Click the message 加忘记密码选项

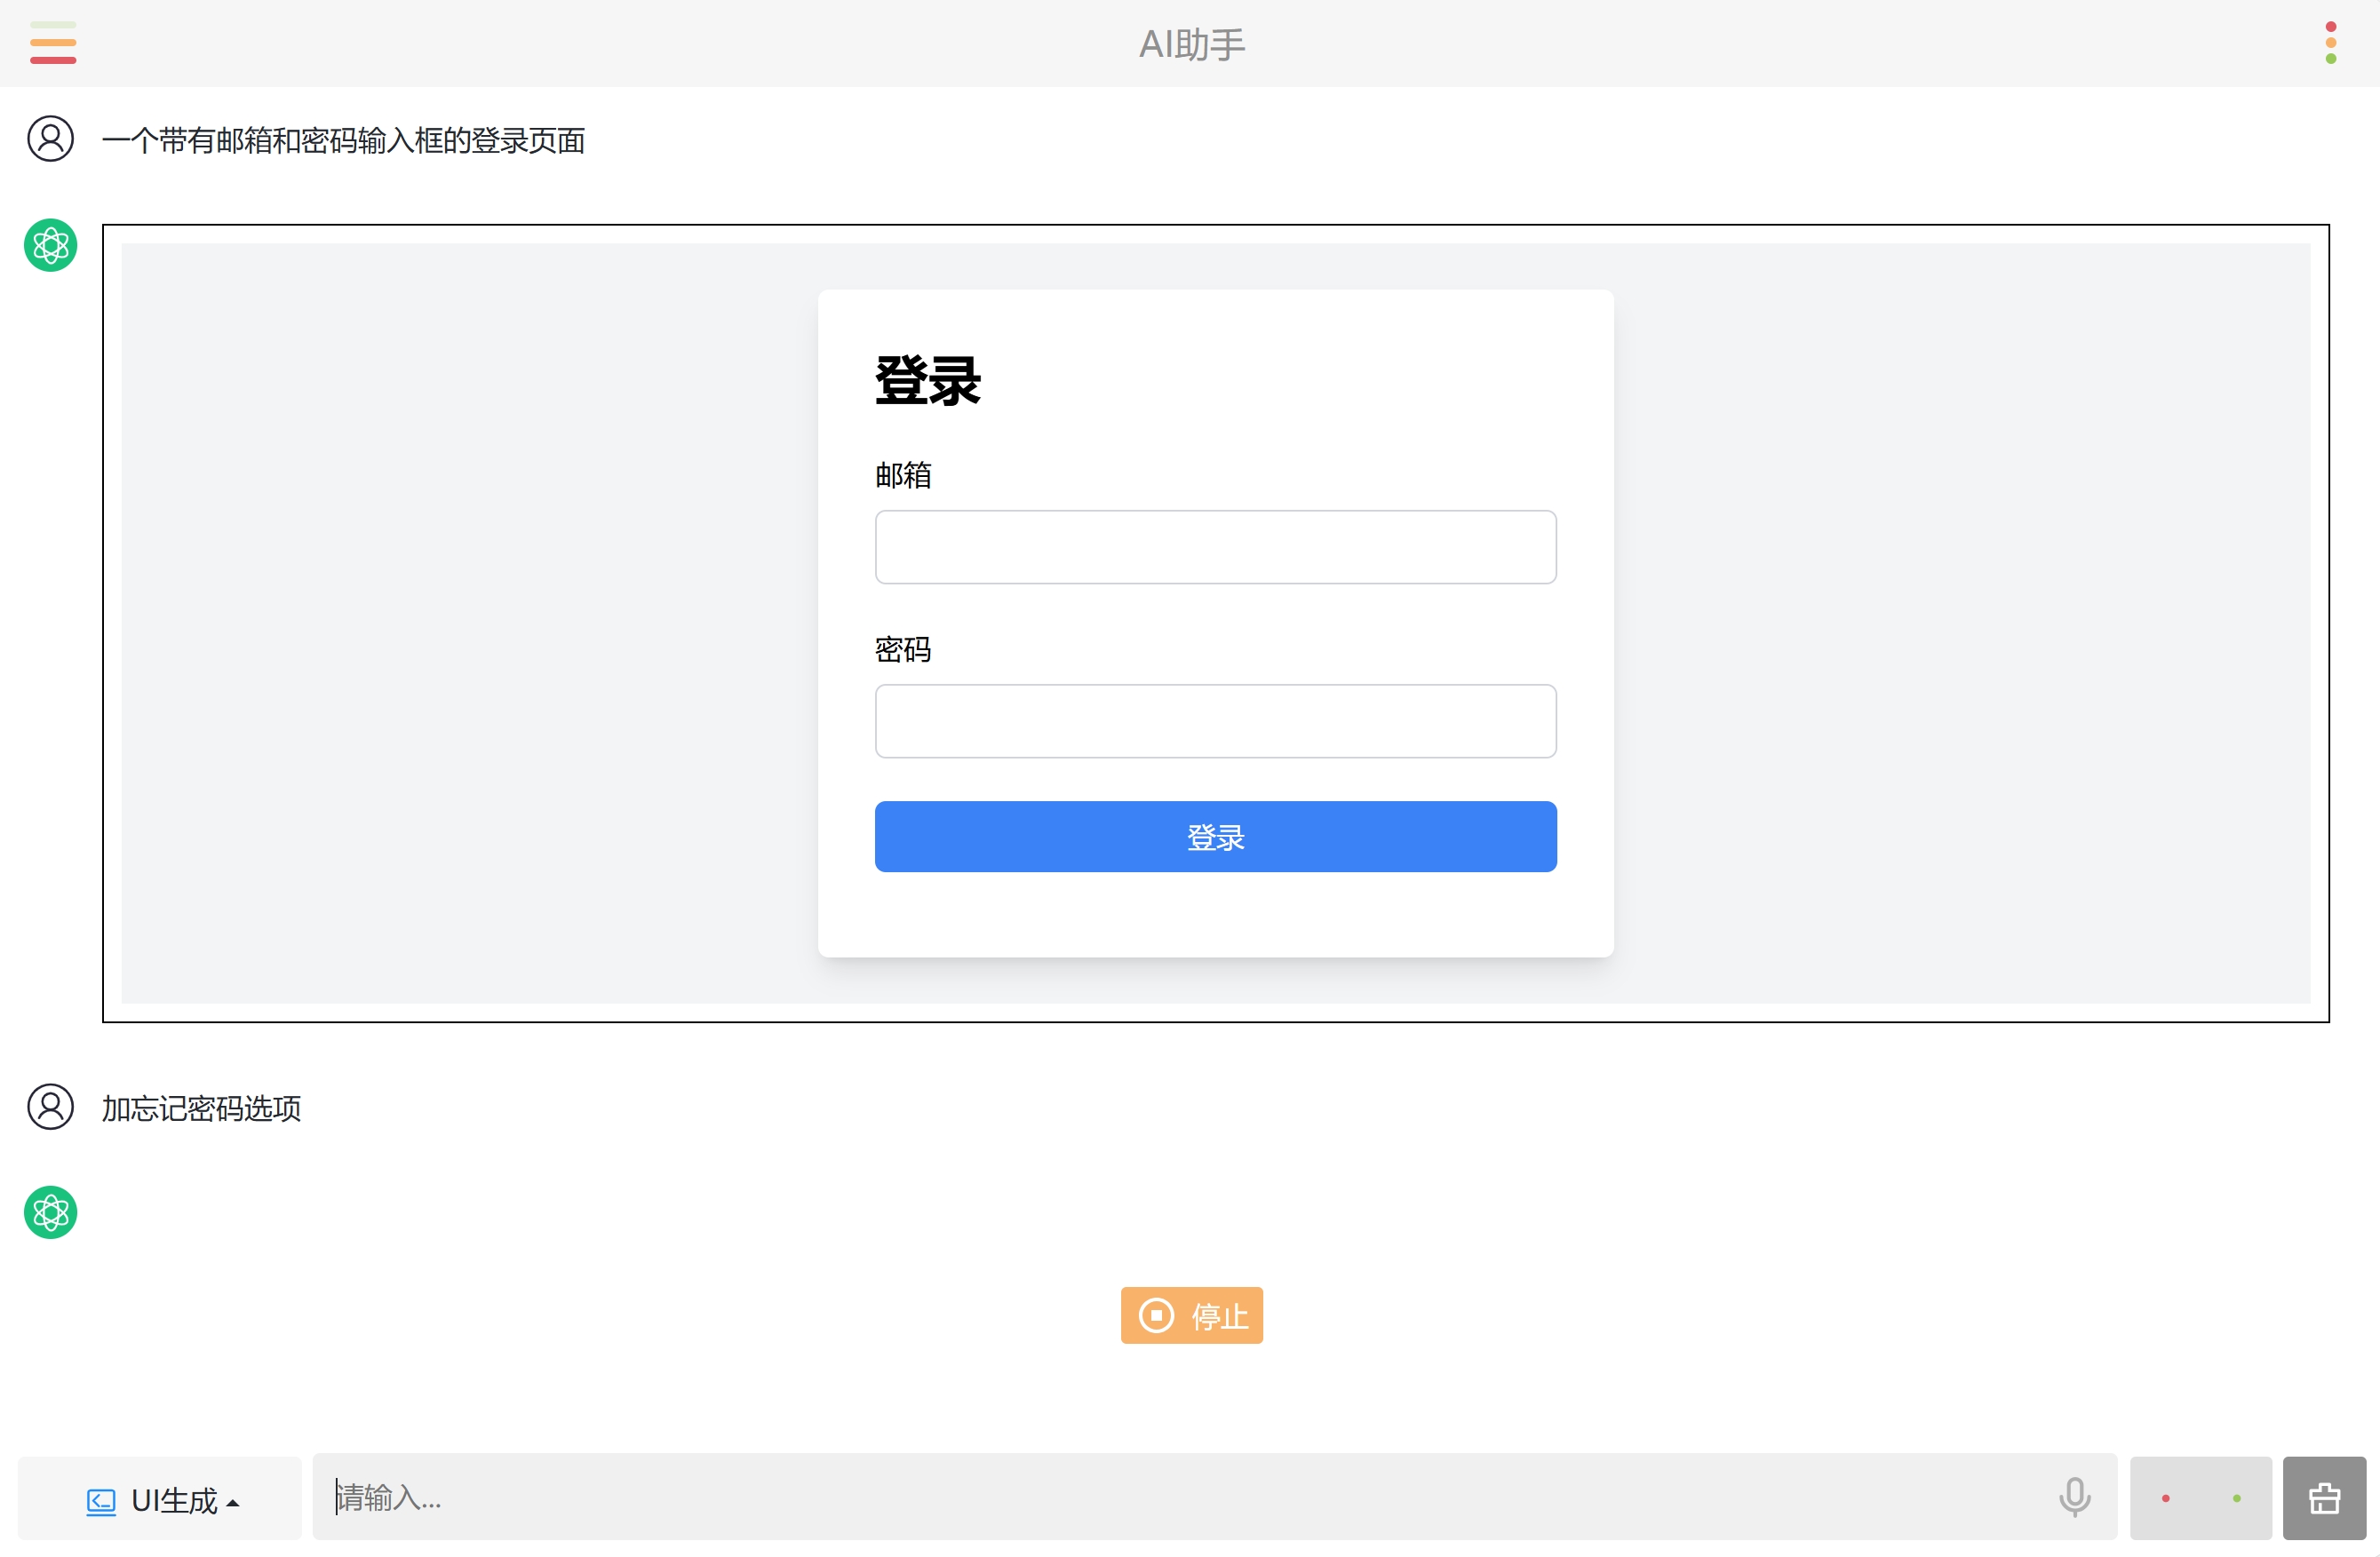coord(201,1108)
